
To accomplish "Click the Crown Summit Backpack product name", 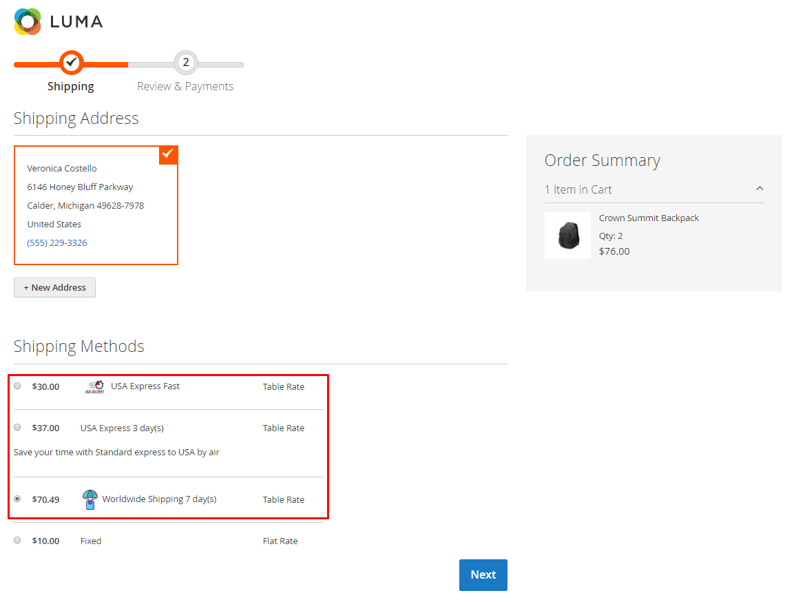I will coord(649,218).
